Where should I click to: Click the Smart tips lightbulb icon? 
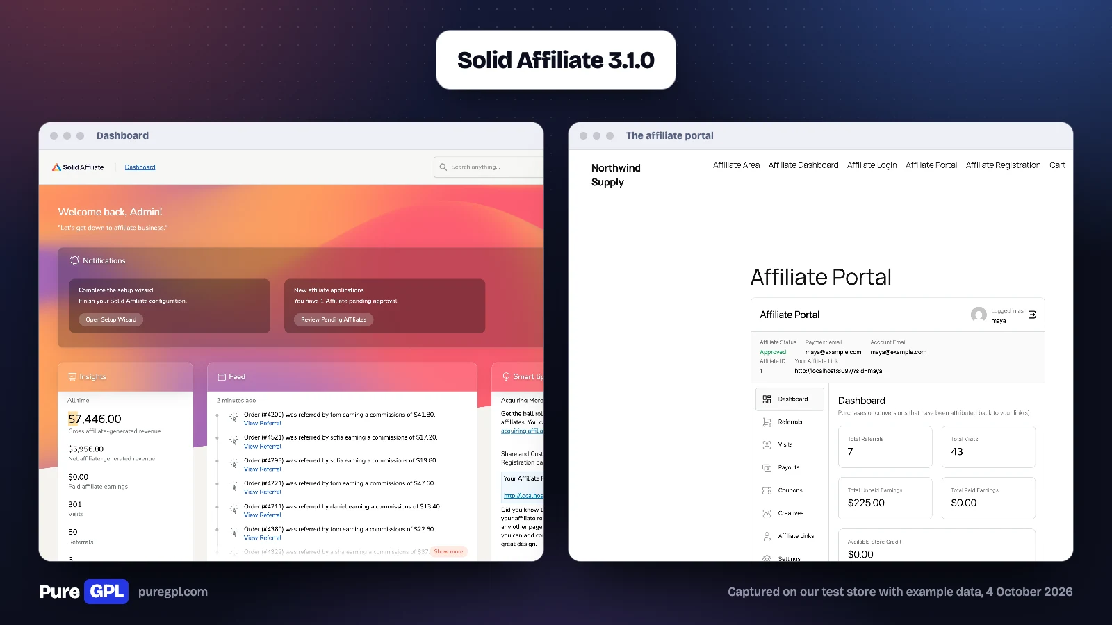pos(506,376)
